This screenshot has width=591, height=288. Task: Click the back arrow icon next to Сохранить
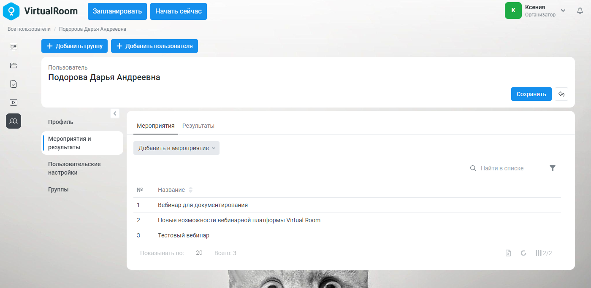[x=561, y=94]
